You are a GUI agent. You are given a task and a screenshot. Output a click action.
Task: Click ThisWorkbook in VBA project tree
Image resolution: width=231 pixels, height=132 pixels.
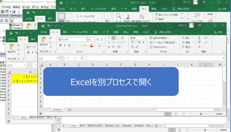[16, 28]
